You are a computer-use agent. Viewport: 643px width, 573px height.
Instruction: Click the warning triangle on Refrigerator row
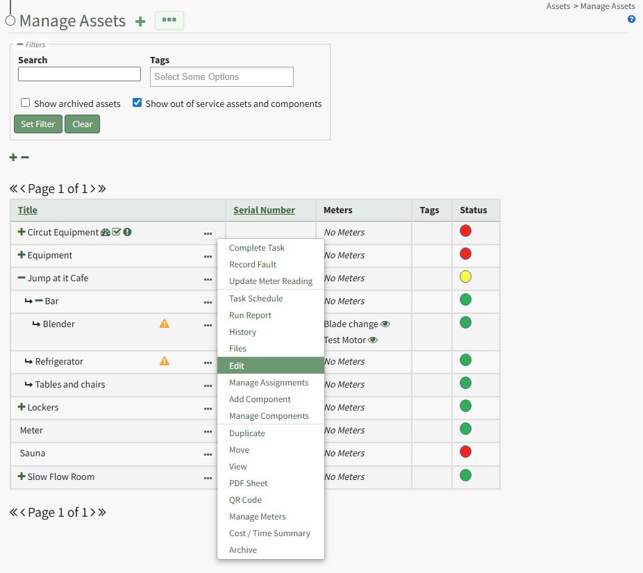tap(165, 361)
